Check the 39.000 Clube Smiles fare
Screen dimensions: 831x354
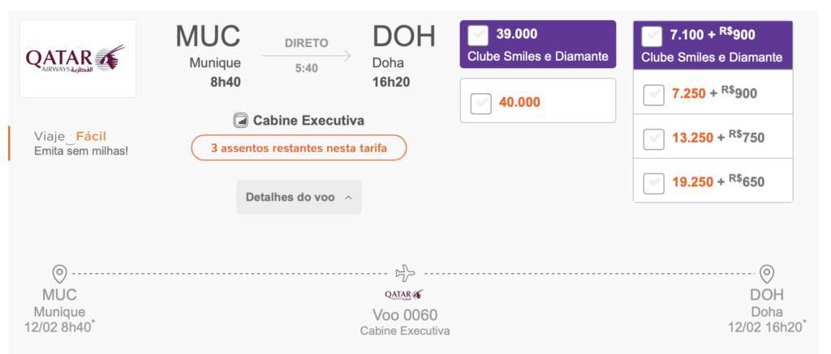point(478,36)
